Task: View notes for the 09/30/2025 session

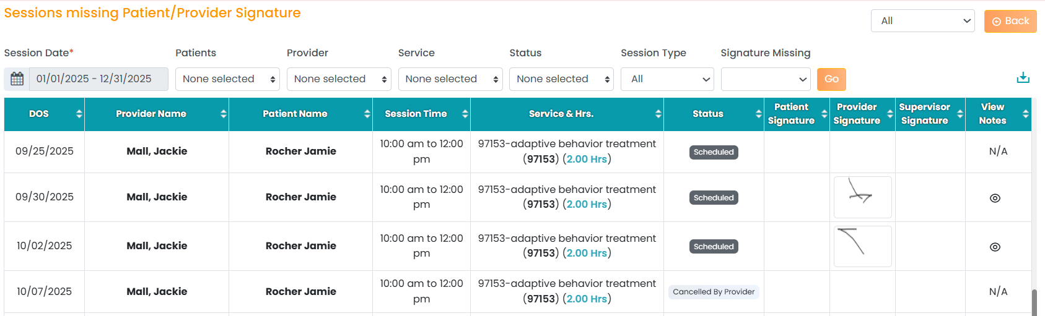Action: click(995, 199)
